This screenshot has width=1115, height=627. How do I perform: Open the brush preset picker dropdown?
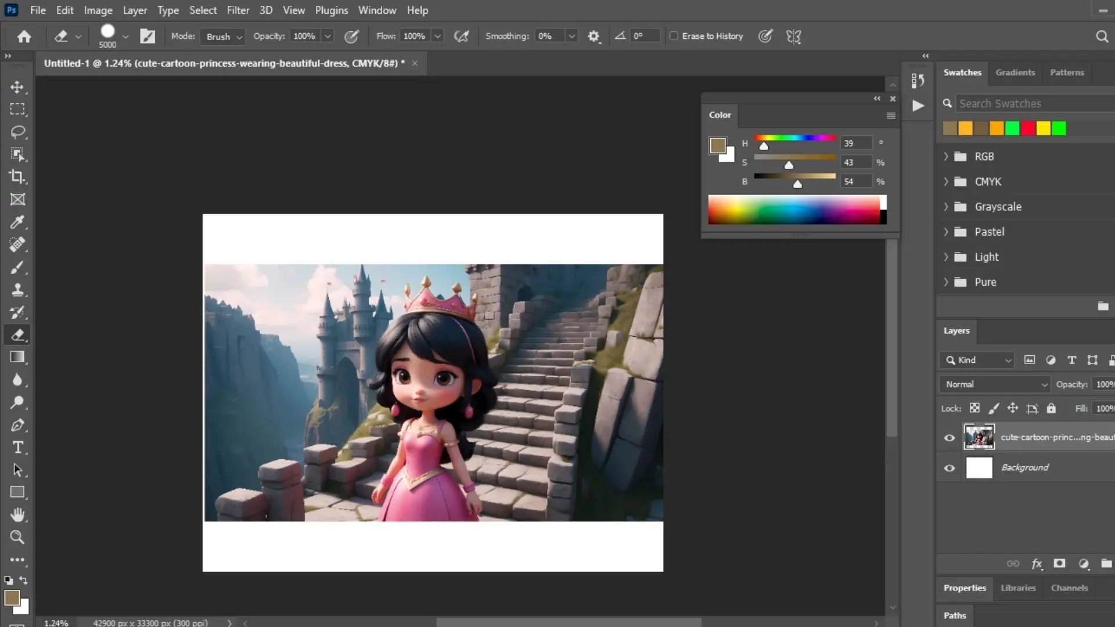click(125, 37)
